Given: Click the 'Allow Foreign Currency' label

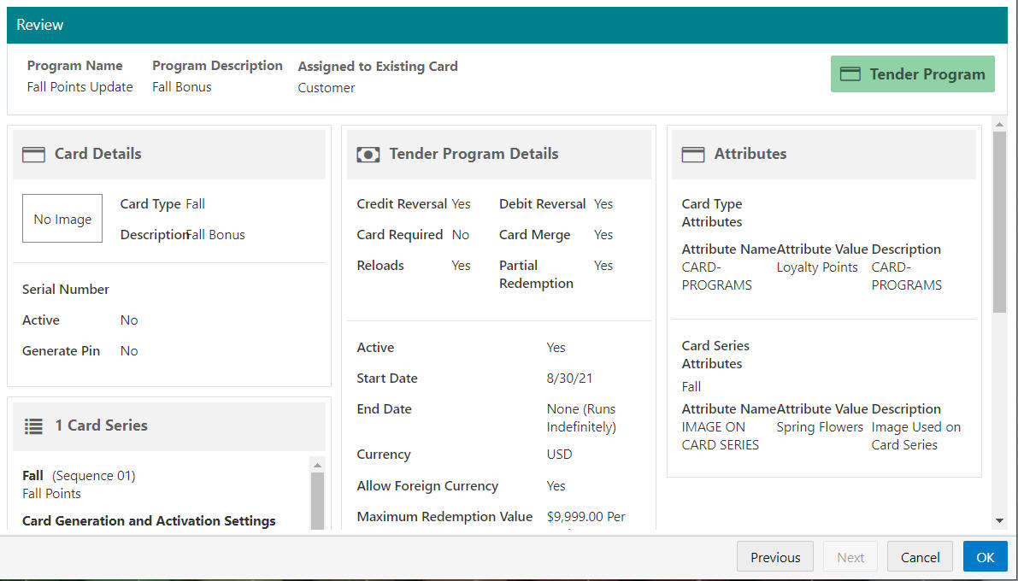Looking at the screenshot, I should (x=427, y=486).
